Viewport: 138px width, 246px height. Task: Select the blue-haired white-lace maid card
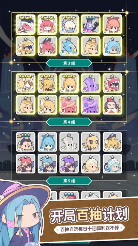pos(112,164)
